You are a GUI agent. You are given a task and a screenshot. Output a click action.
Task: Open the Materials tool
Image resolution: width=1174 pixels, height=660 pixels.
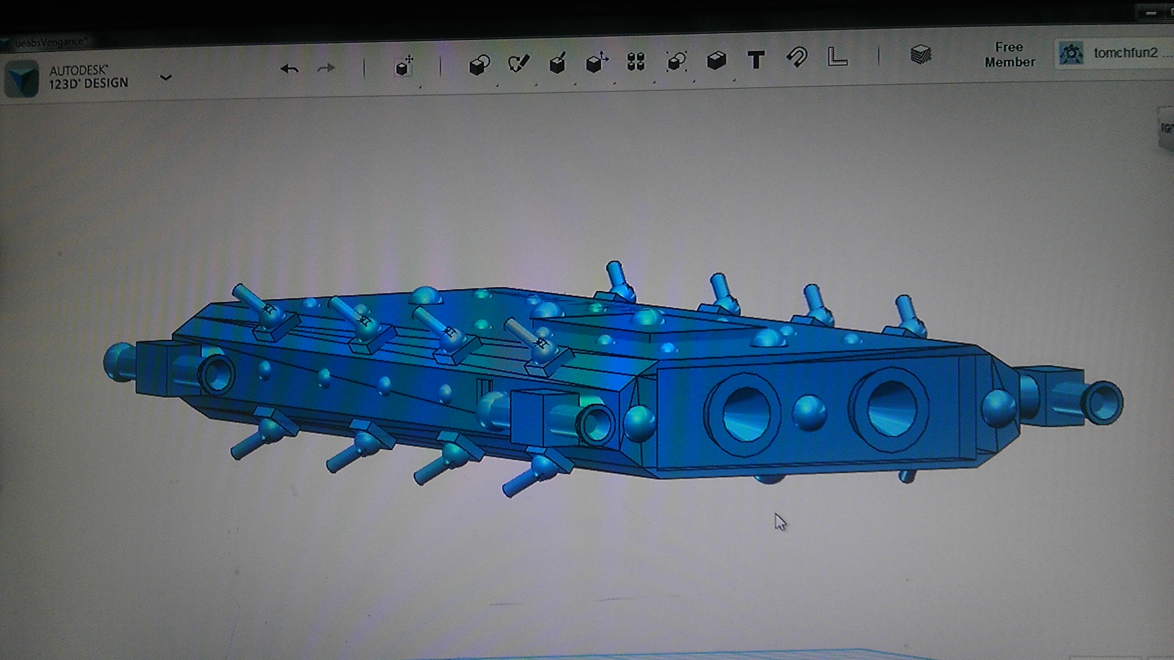tap(920, 55)
